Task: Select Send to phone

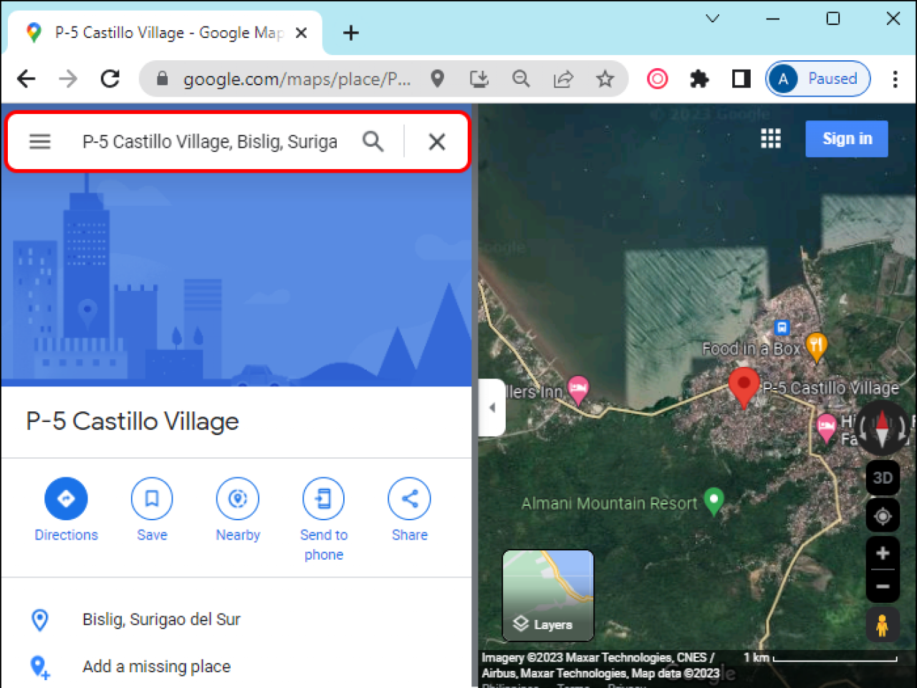Action: coord(323,498)
